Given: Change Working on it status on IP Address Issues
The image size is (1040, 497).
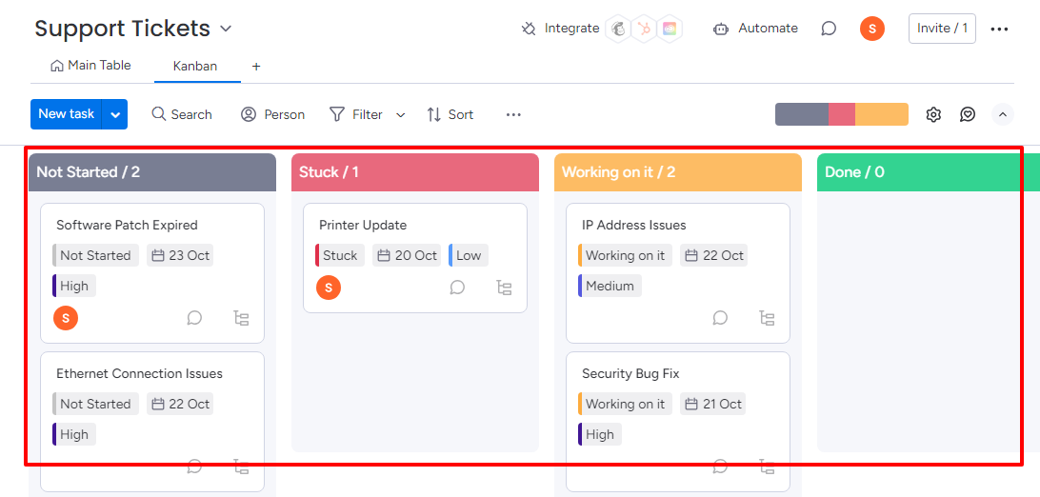Looking at the screenshot, I should click(x=625, y=256).
